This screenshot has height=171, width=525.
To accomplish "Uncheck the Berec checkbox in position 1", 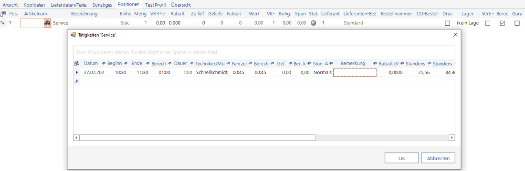I will [x=503, y=23].
